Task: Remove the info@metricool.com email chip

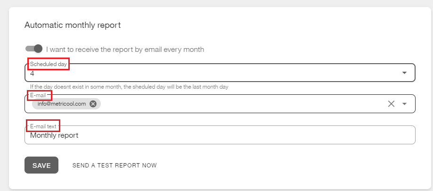Action: (93, 104)
